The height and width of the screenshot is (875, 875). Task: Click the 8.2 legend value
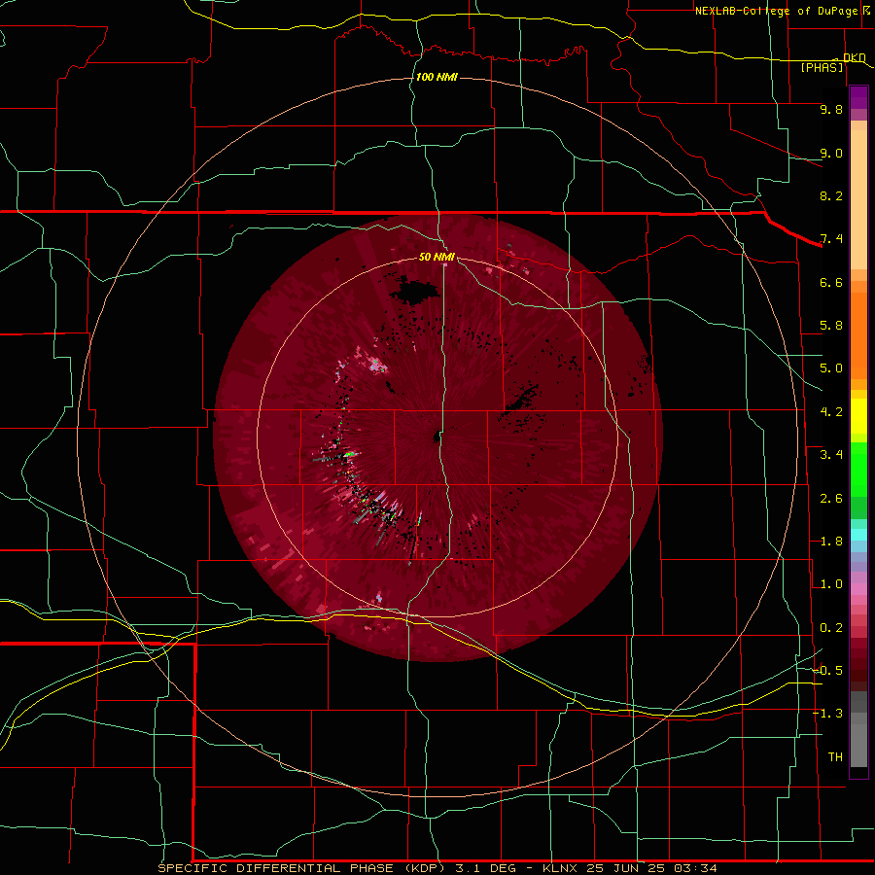pyautogui.click(x=831, y=195)
